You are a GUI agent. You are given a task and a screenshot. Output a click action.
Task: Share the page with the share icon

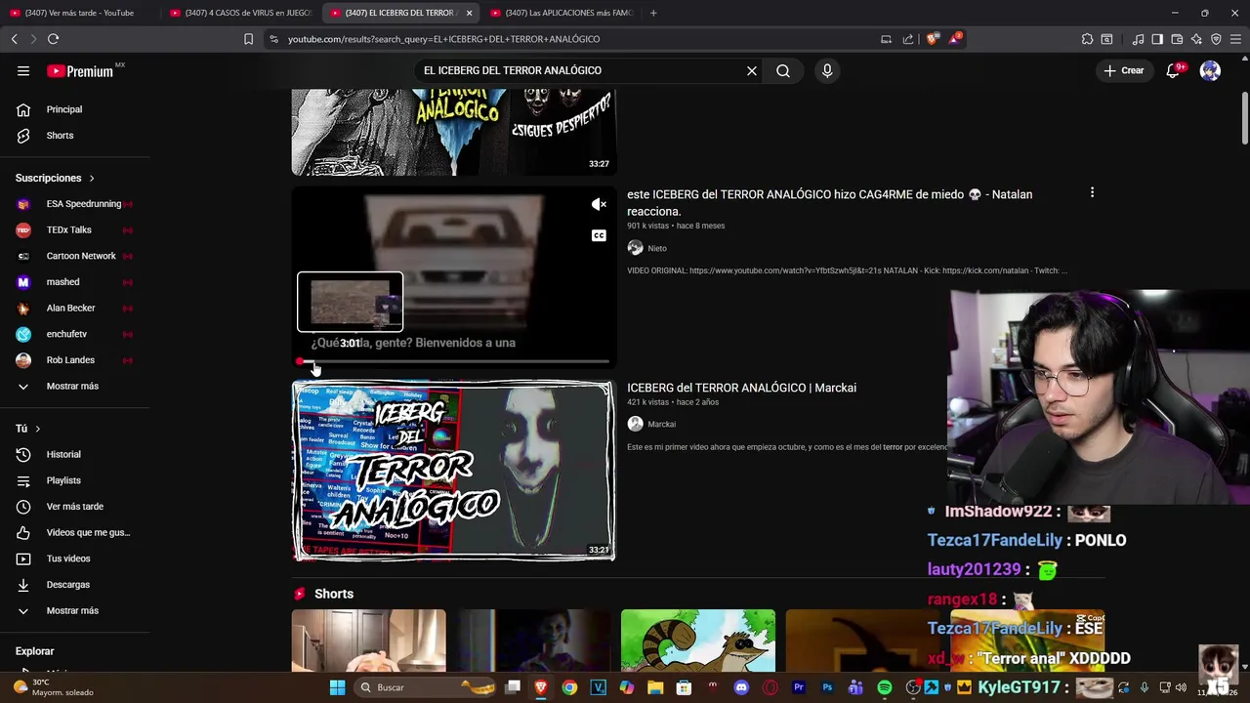pos(908,39)
